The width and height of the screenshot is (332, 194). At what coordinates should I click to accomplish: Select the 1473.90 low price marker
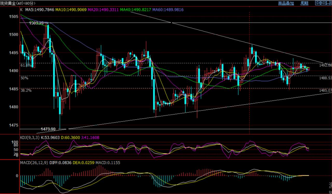pos(48,129)
